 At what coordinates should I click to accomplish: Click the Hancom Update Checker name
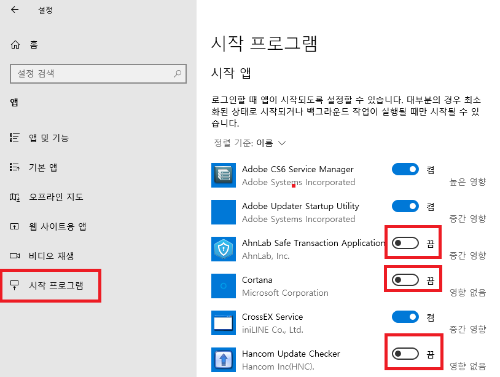291,354
